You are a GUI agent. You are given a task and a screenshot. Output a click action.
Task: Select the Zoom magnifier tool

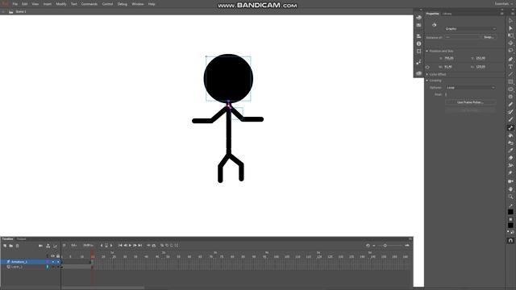coord(510,197)
